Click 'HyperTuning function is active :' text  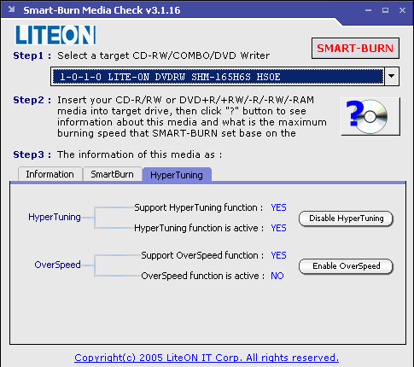click(199, 228)
